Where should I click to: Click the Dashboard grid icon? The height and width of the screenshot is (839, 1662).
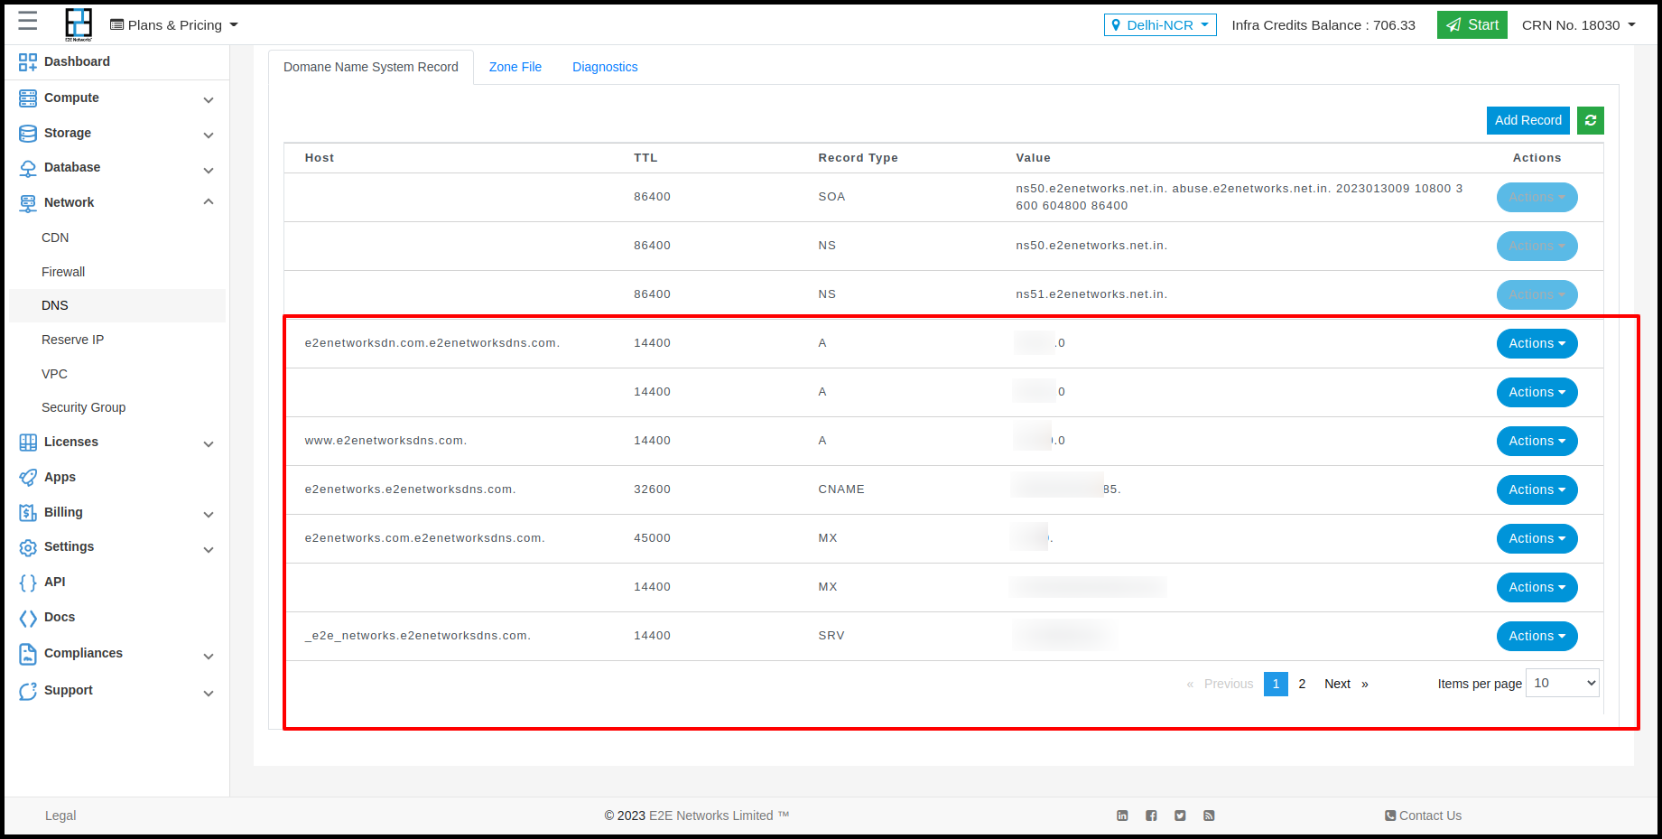[28, 61]
